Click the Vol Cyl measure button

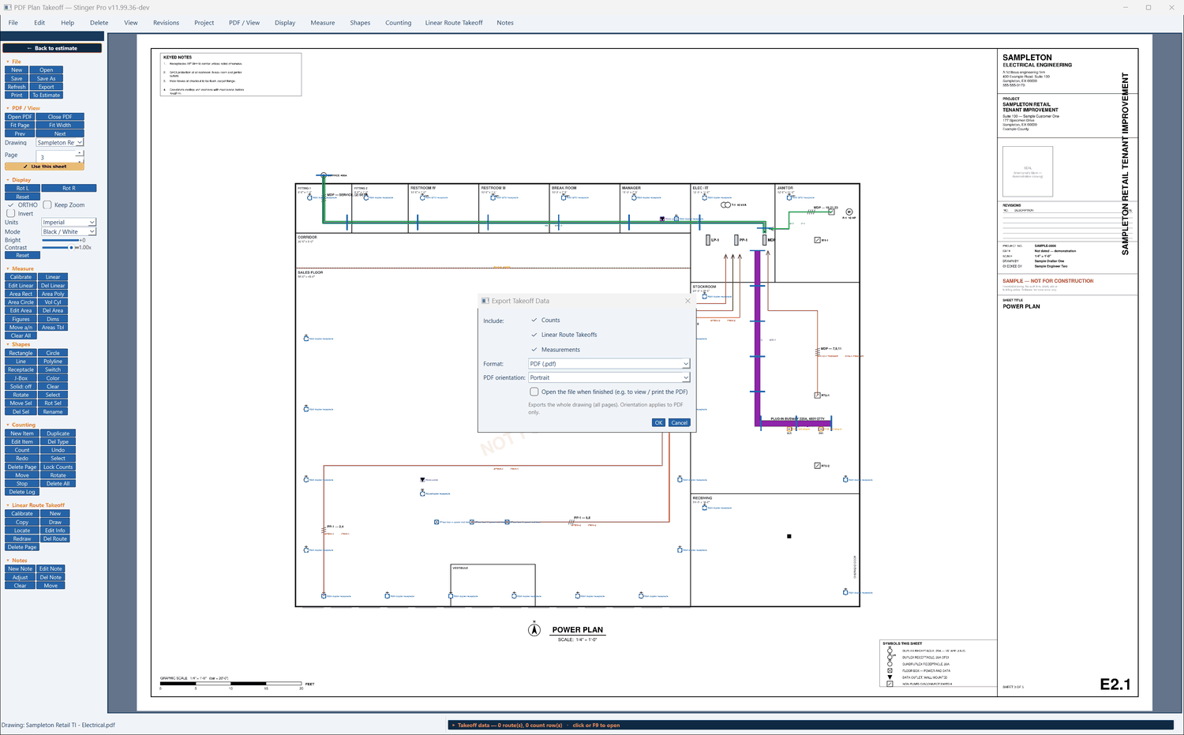click(x=53, y=302)
